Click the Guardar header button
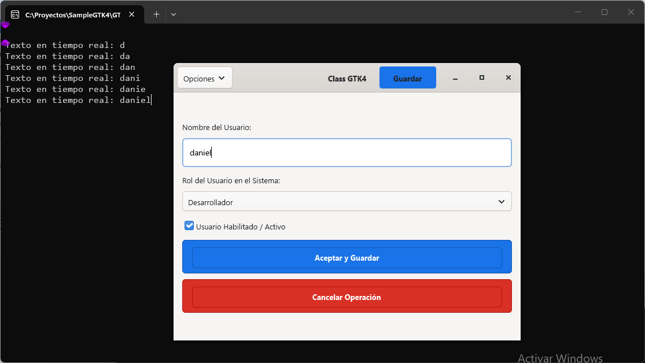645x363 pixels. pyautogui.click(x=407, y=77)
